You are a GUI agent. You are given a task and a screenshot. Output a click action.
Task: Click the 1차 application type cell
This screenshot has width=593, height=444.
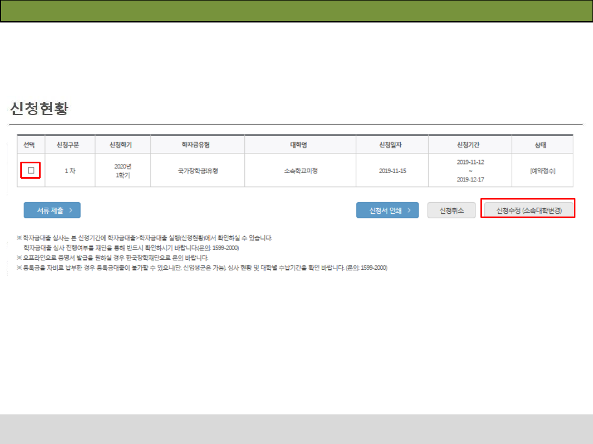[70, 170]
